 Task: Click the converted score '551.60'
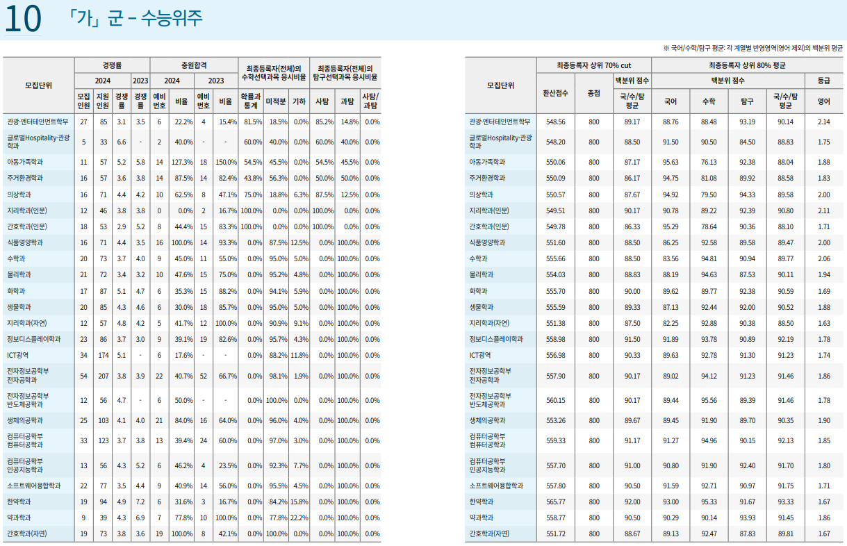point(555,242)
